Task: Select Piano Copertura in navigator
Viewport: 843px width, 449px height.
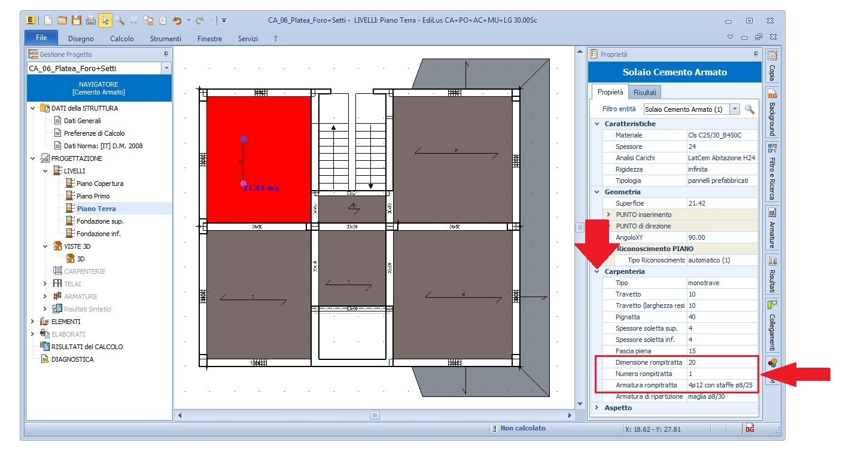Action: 99,184
